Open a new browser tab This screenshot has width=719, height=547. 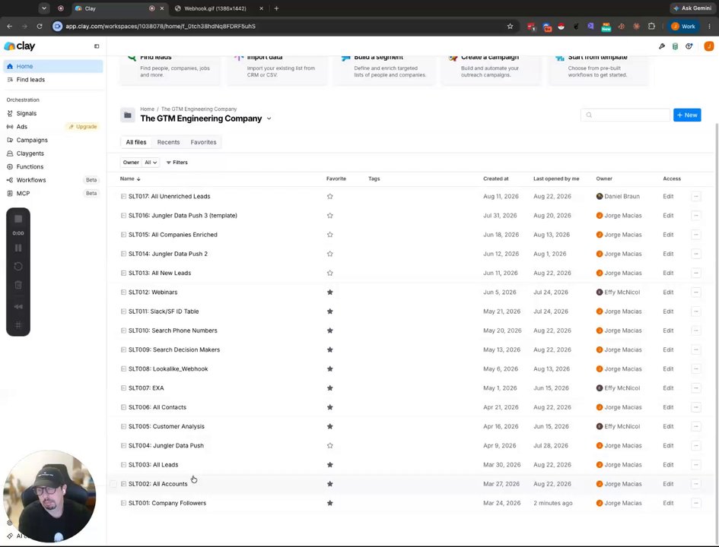pyautogui.click(x=276, y=8)
